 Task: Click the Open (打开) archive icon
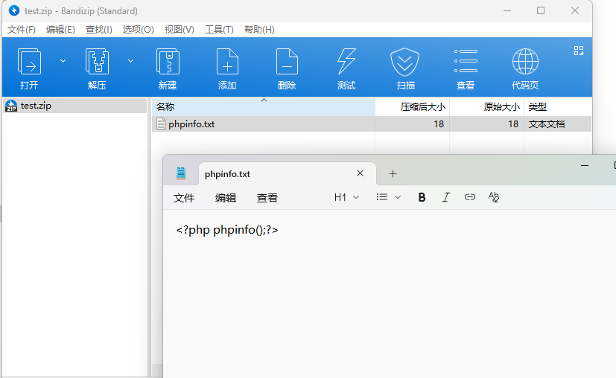[x=30, y=62]
